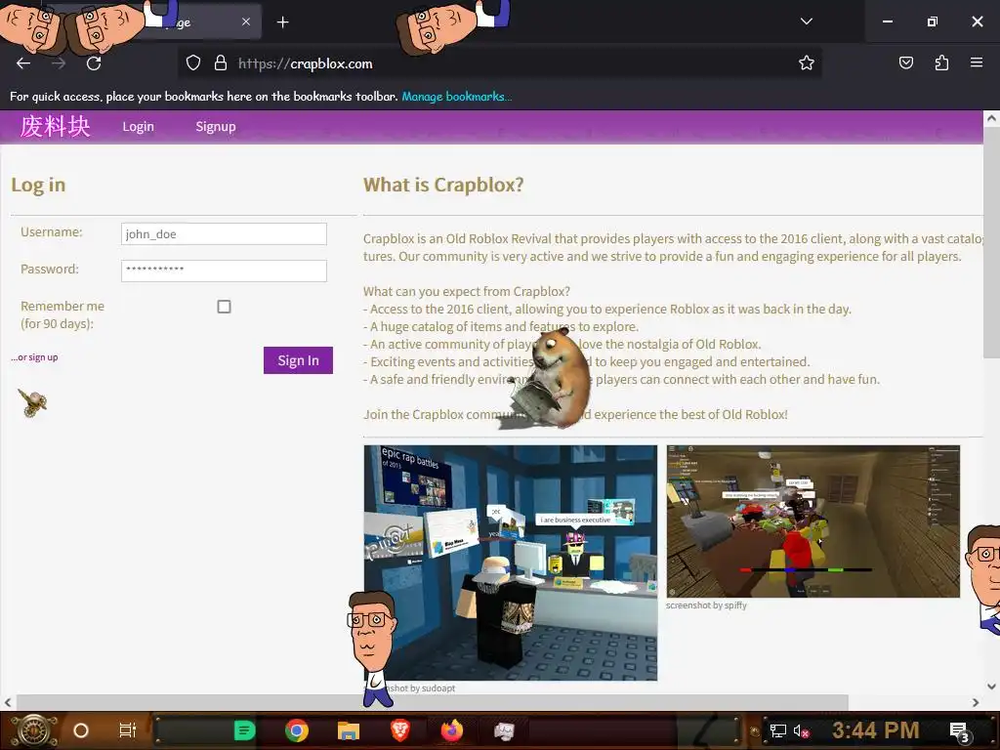
Task: Open the tracking protection shield icon
Action: point(193,63)
